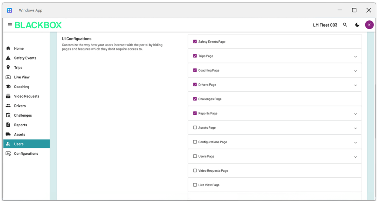Select Live View sidebar item
Viewport: 379px width, 204px height.
[27, 77]
